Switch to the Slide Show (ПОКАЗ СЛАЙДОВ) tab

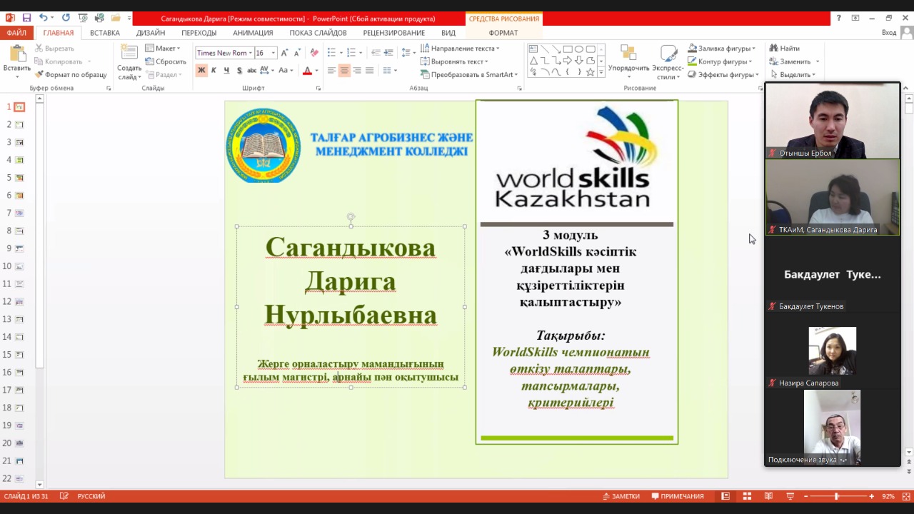(318, 33)
